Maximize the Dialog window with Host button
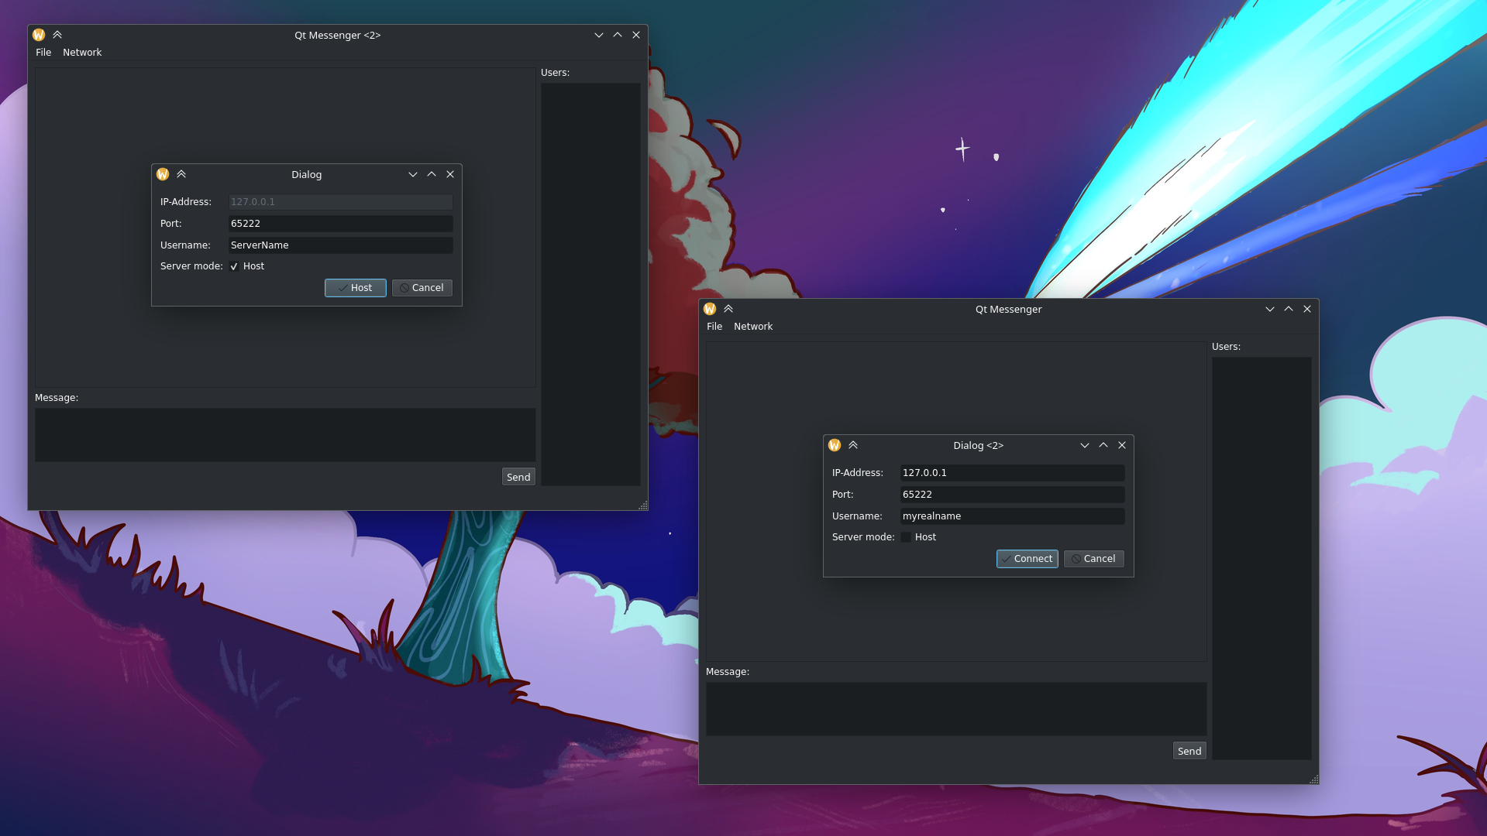The width and height of the screenshot is (1487, 836). [x=432, y=174]
